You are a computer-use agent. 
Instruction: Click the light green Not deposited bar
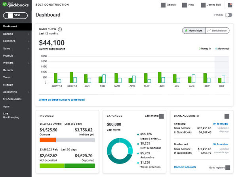point(52,166)
